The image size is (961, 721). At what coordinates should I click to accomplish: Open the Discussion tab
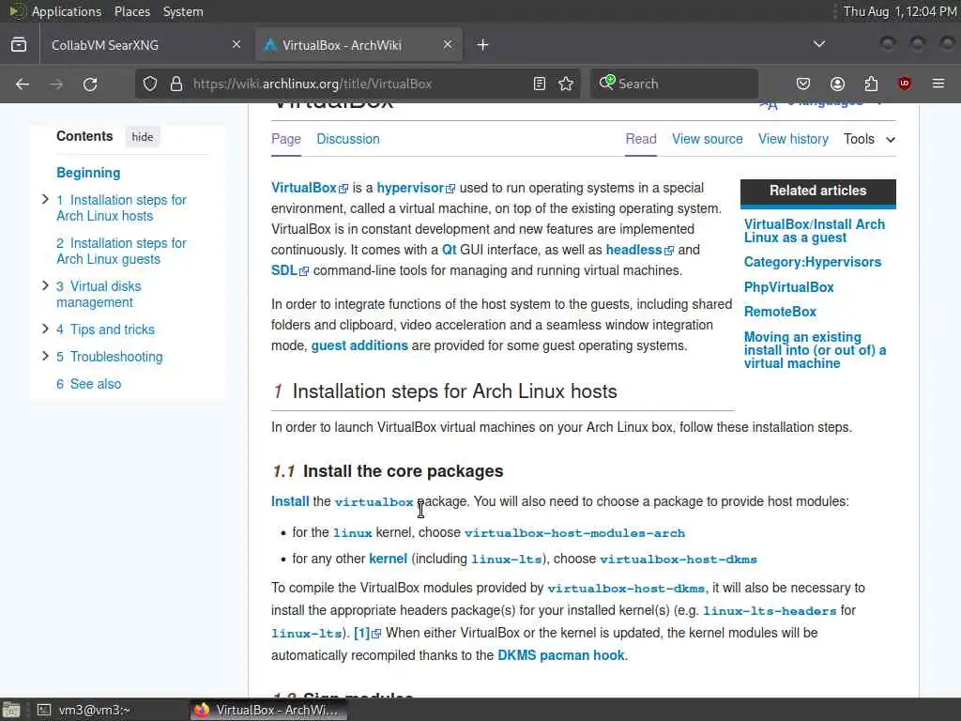(x=348, y=139)
